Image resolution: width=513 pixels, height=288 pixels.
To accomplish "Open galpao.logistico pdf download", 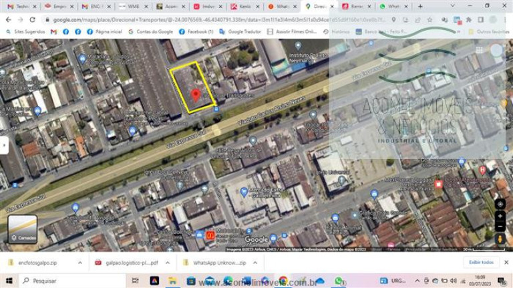I will (x=128, y=263).
